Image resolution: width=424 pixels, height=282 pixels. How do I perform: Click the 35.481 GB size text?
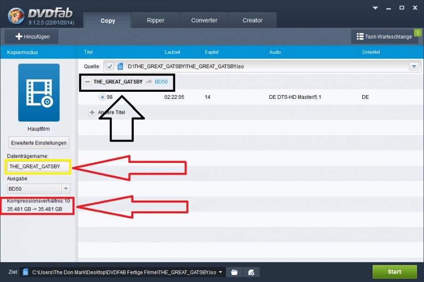[34, 209]
